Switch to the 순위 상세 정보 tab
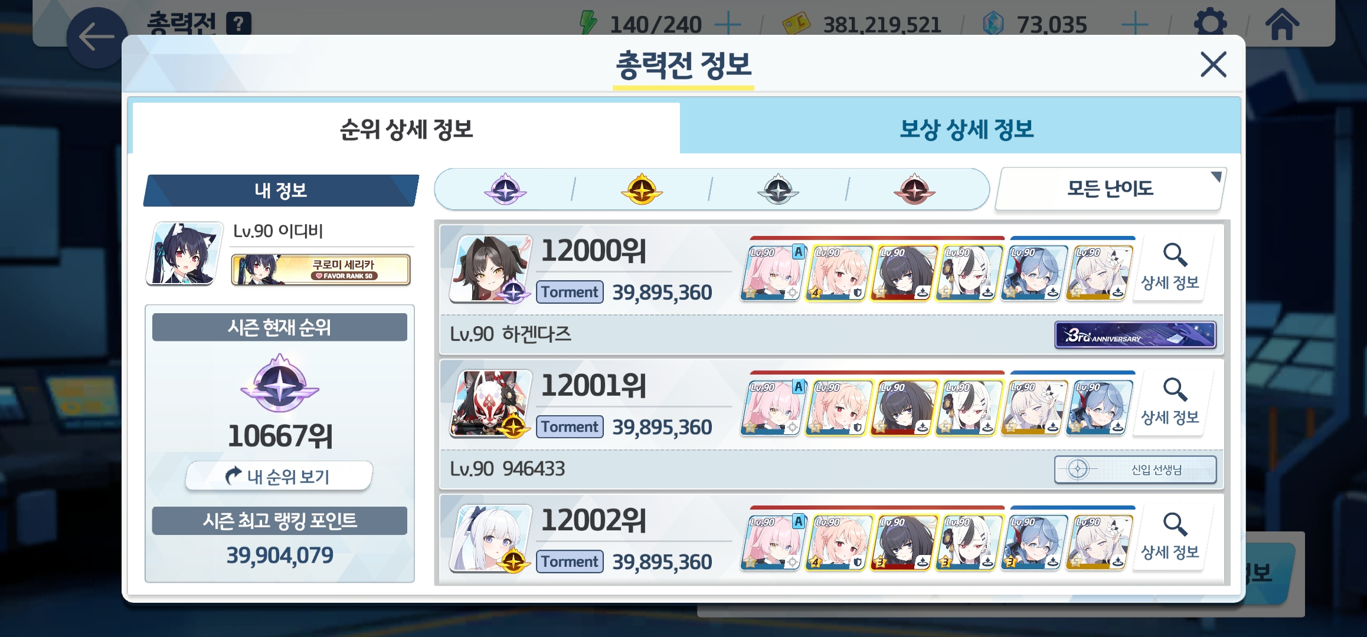 [406, 129]
